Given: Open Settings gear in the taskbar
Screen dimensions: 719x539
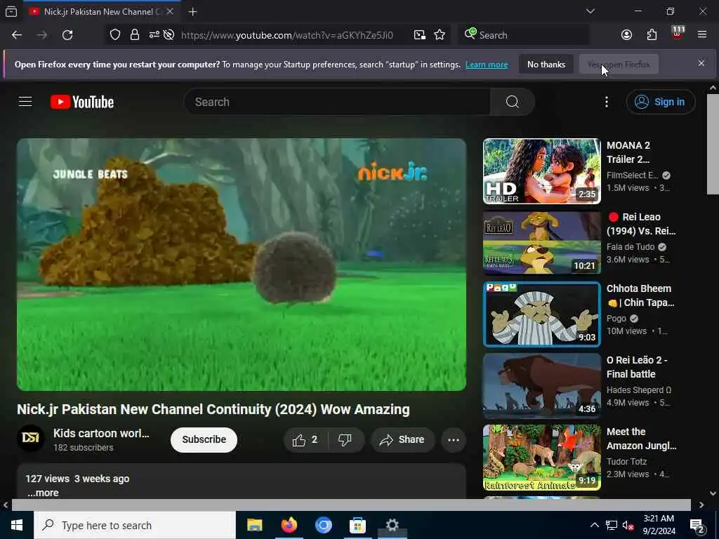Looking at the screenshot, I should (x=392, y=525).
